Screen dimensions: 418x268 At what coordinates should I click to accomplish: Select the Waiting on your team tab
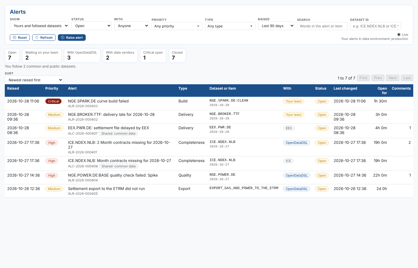click(x=42, y=55)
